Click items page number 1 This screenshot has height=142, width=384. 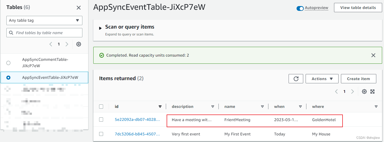[344, 91]
